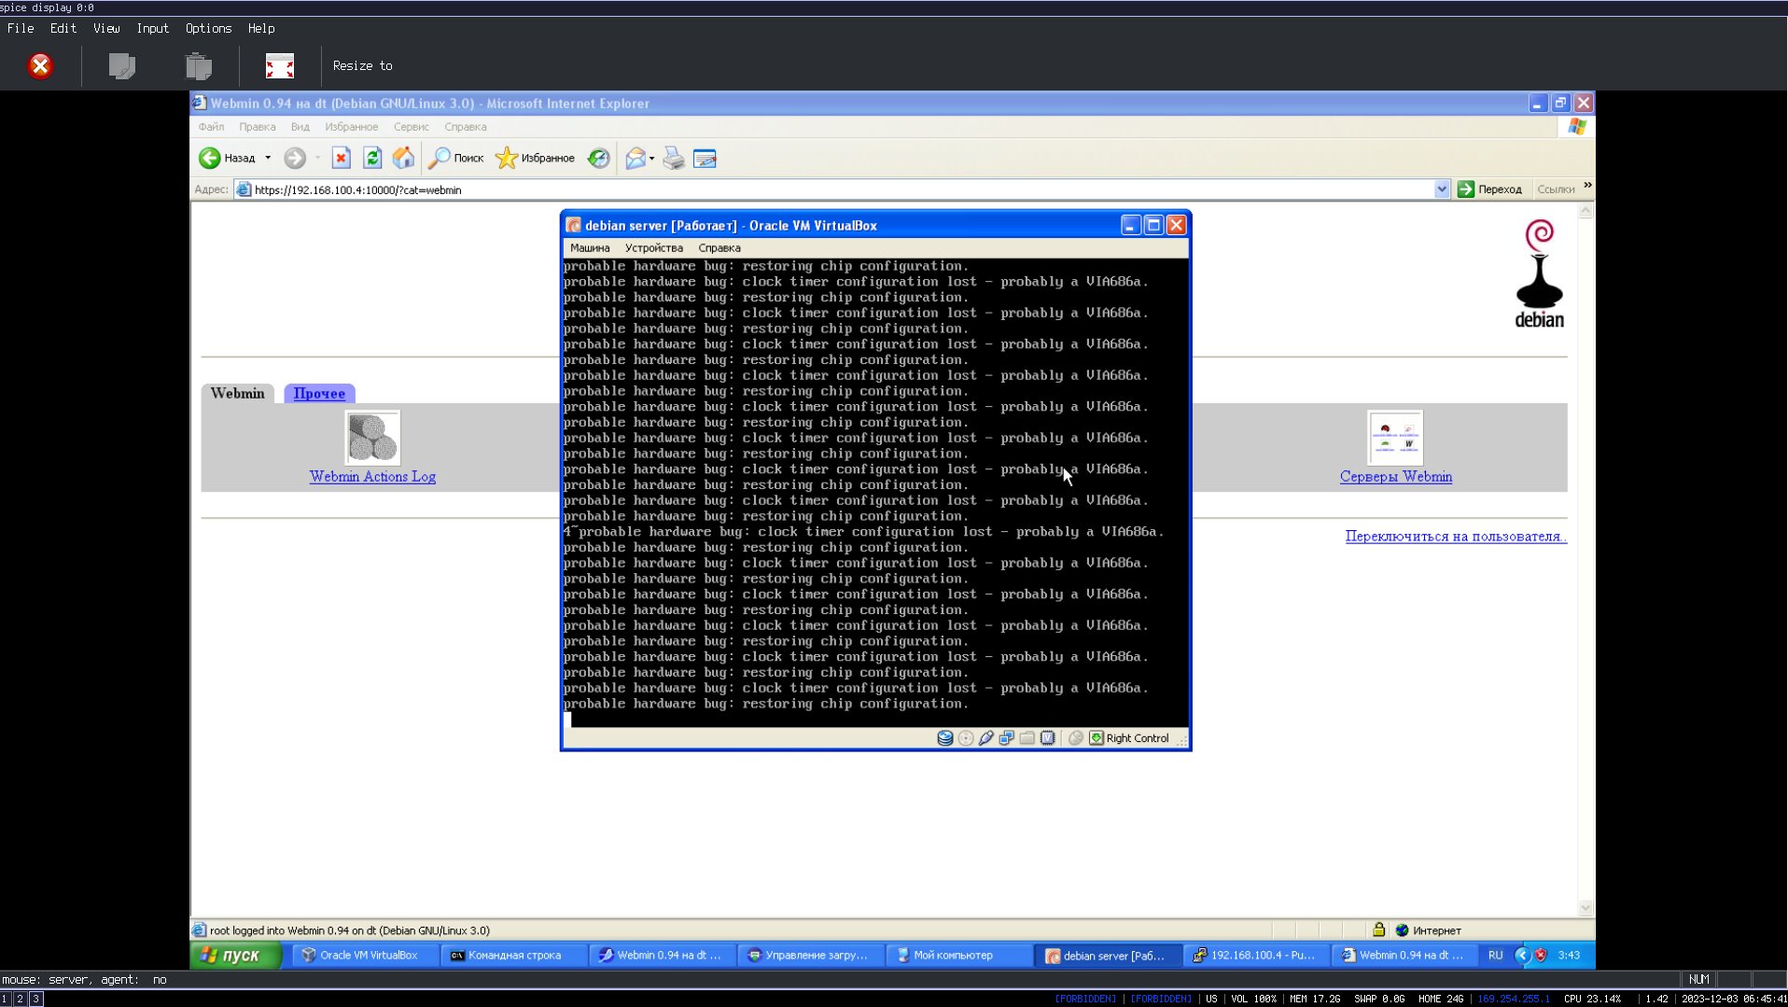Click the mouse integration icon in VirtualBox
This screenshot has height=1007, width=1788.
(x=1076, y=738)
